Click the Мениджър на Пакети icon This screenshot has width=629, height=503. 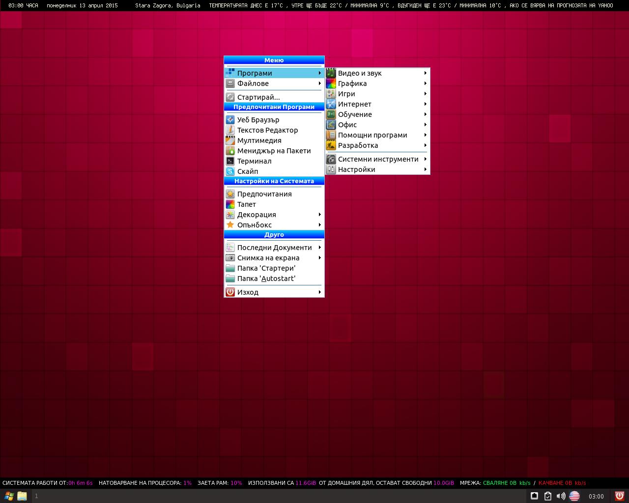pyautogui.click(x=230, y=151)
